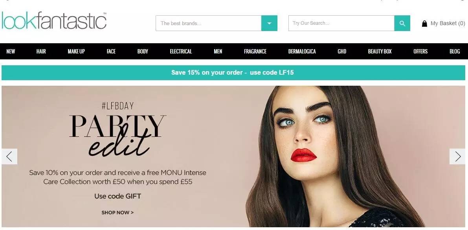Click the magnifier search button
This screenshot has height=230, width=468.
(x=402, y=23)
